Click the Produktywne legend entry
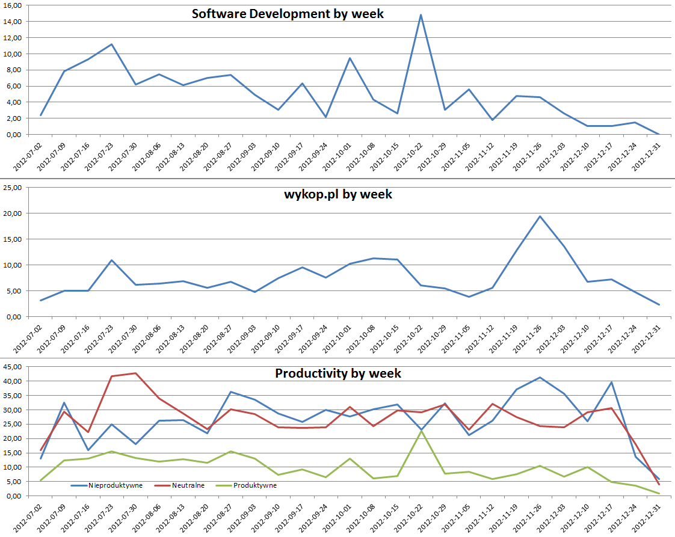675x537 pixels. pyautogui.click(x=254, y=485)
